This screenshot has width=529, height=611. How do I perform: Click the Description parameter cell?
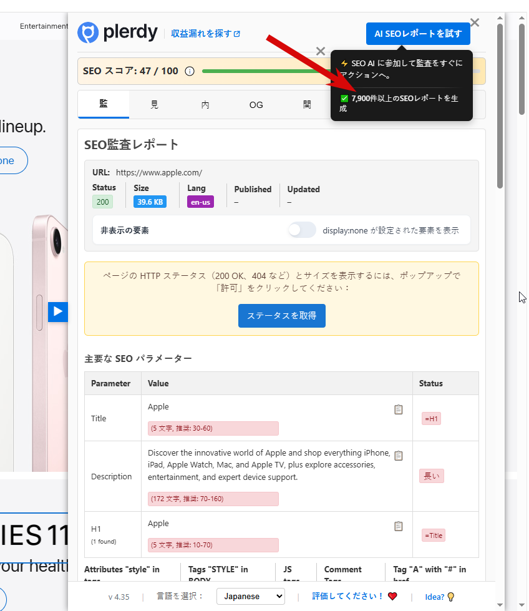112,477
